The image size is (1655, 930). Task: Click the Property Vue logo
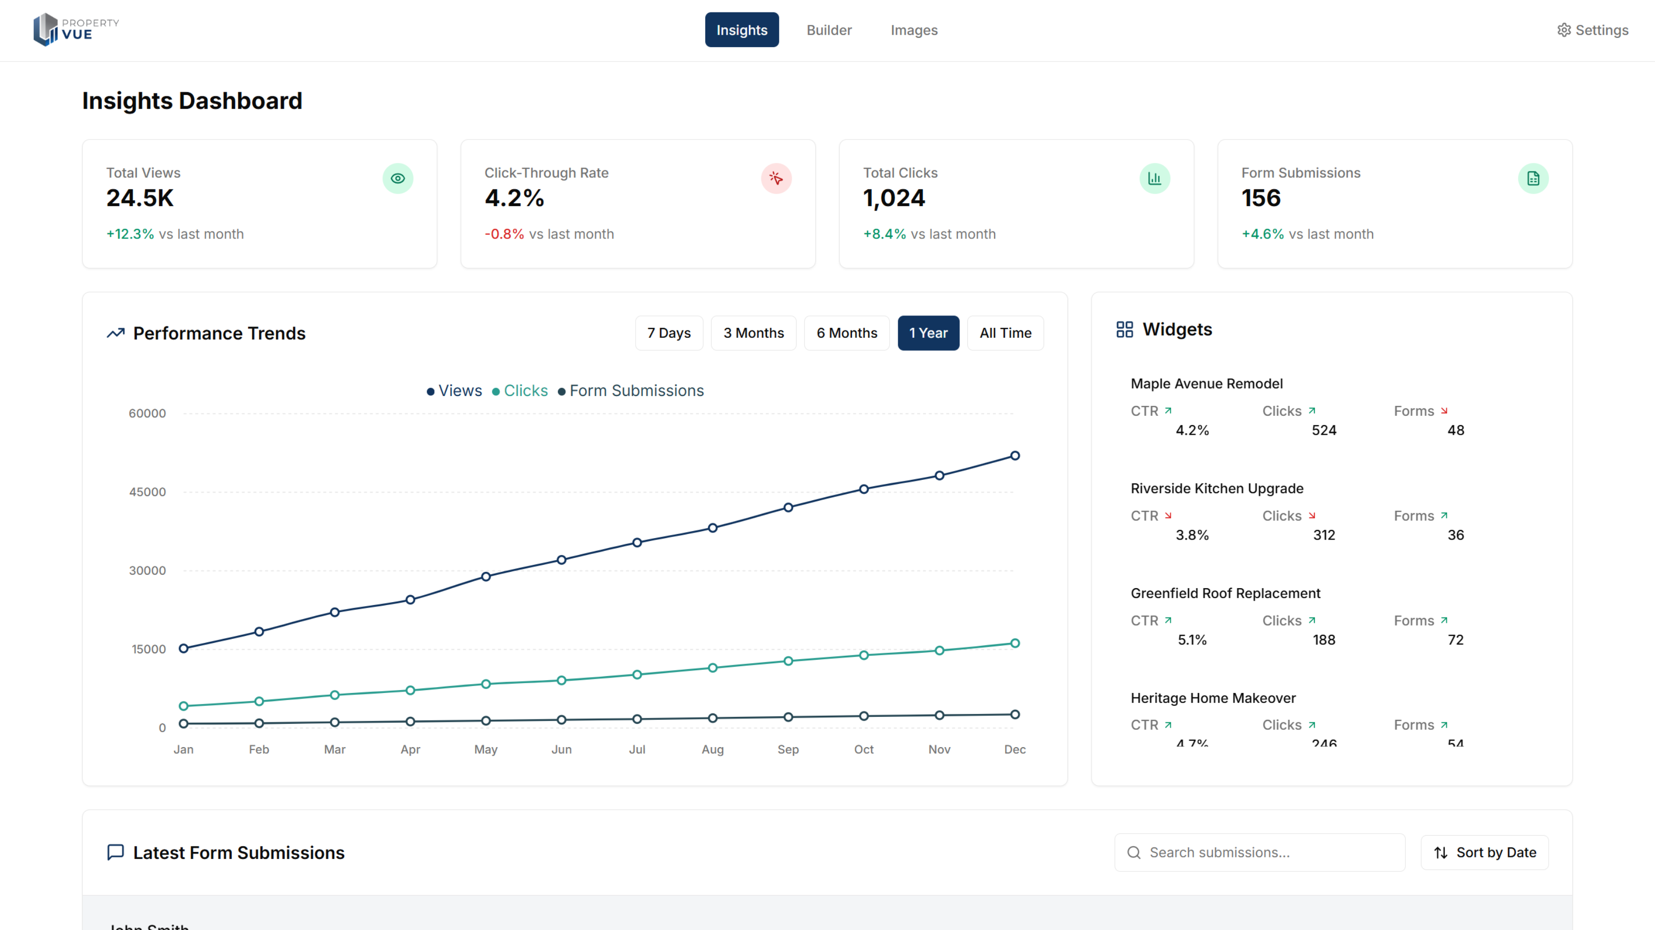76,29
